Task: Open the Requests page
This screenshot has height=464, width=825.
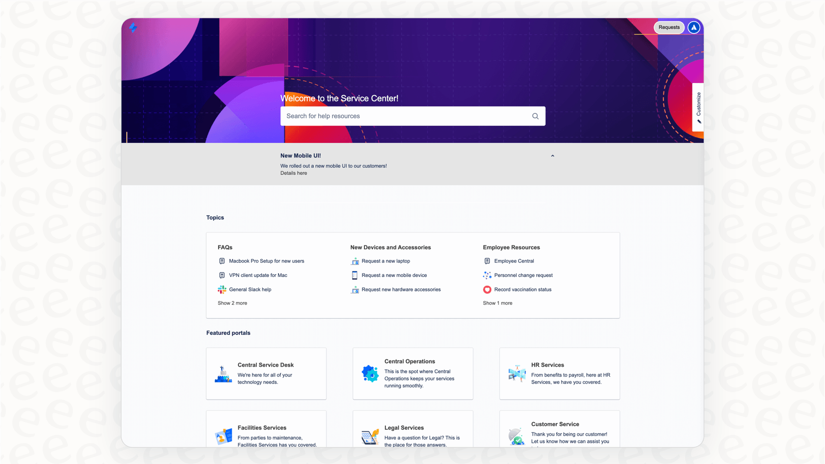Action: 669,27
